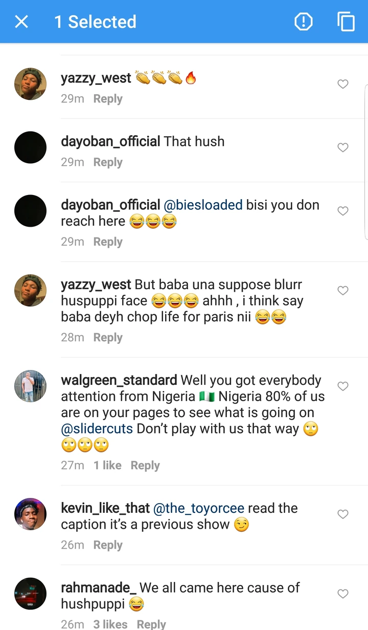The width and height of the screenshot is (368, 630).
Task: Visit the @the_toyorcee profile mention
Action: click(x=199, y=508)
